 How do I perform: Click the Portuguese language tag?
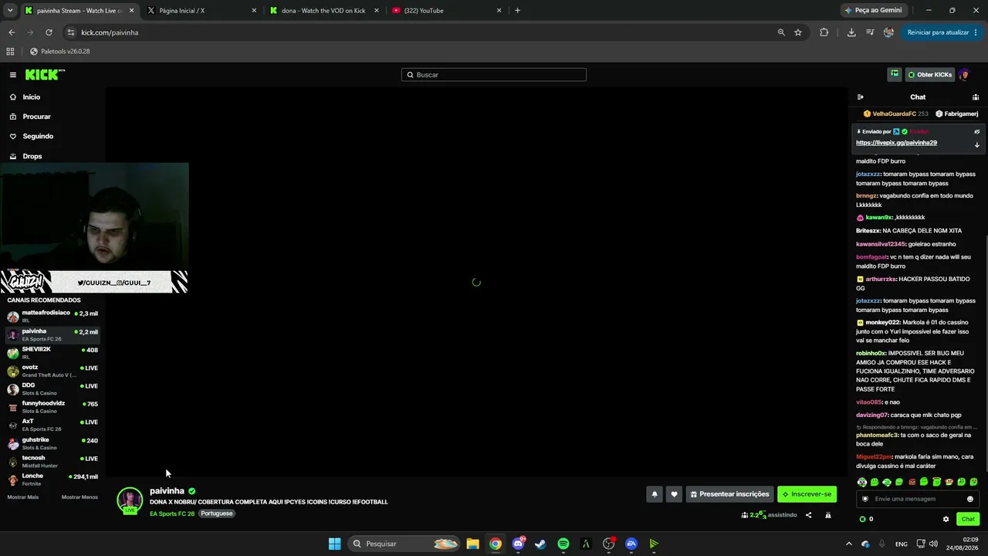click(217, 514)
